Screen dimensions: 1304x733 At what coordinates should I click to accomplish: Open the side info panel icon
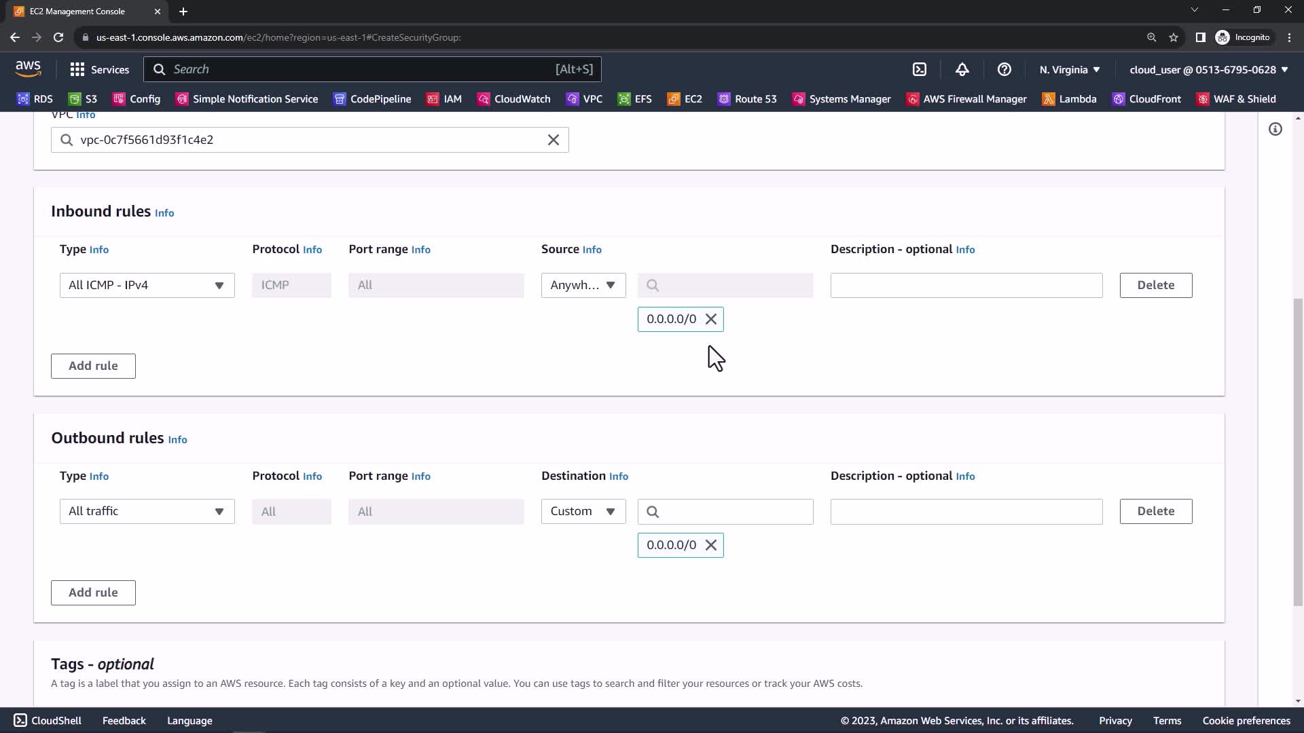[1275, 129]
